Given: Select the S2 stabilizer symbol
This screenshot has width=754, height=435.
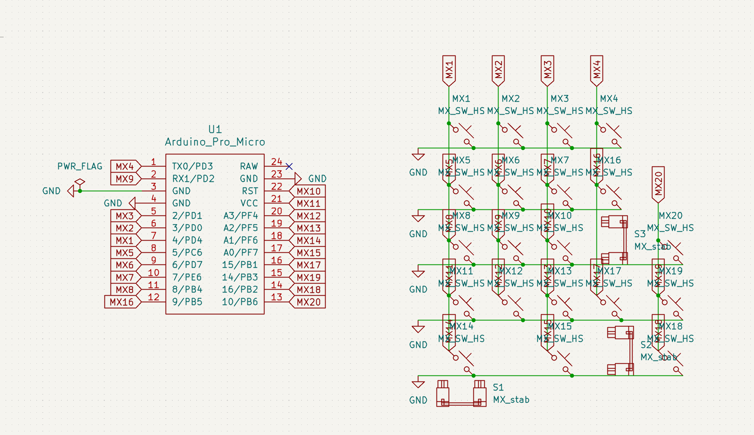Looking at the screenshot, I should (x=621, y=351).
